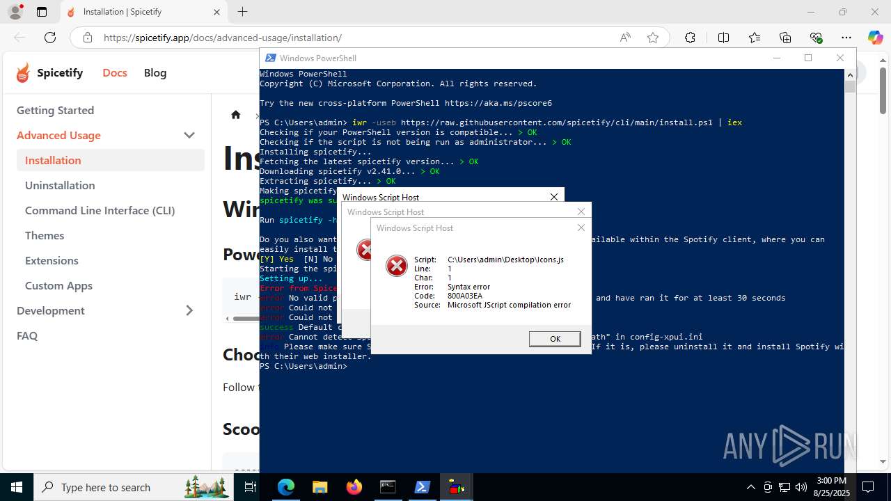
Task: Open browser essentials icon
Action: click(816, 38)
